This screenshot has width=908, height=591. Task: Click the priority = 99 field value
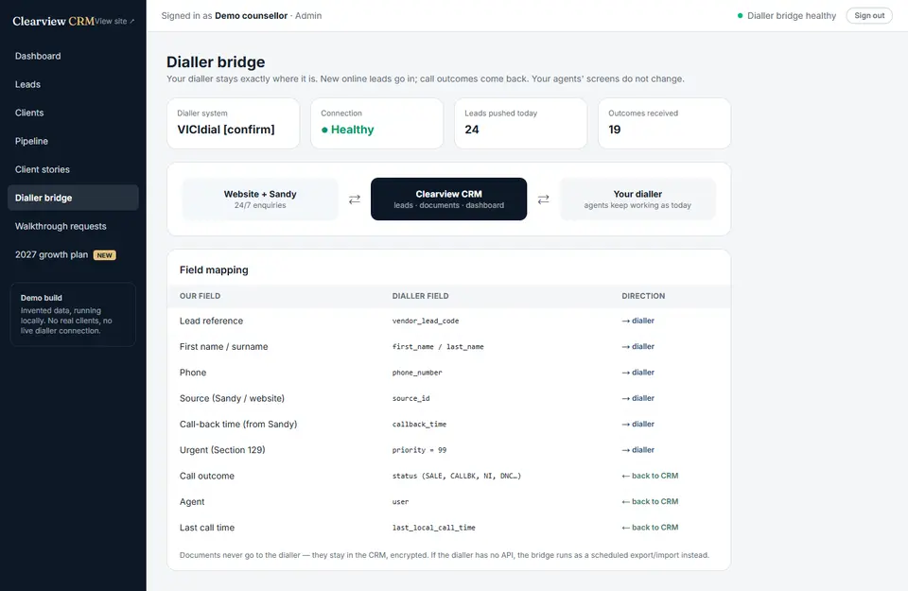[419, 450]
